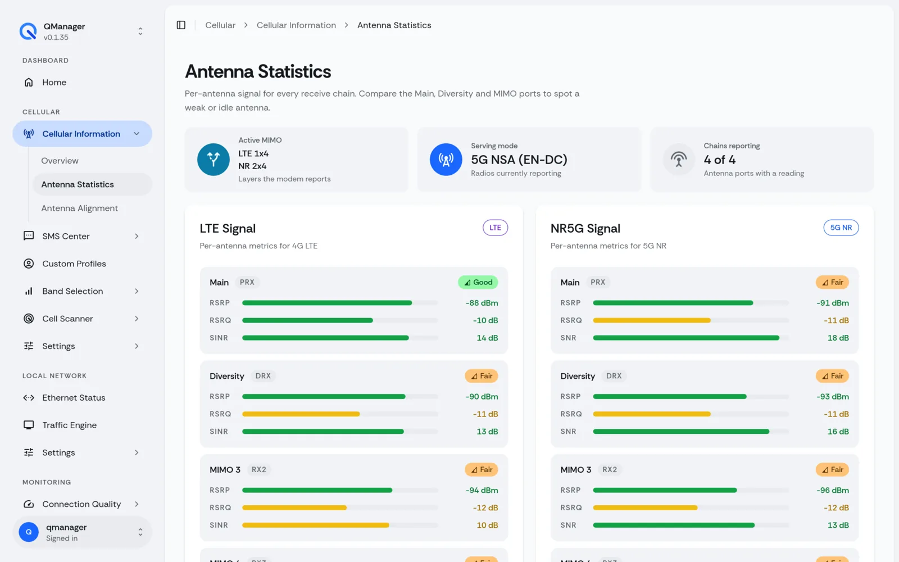The width and height of the screenshot is (899, 562).
Task: Click the Fair badge on NR5G Diversity
Action: coord(832,376)
